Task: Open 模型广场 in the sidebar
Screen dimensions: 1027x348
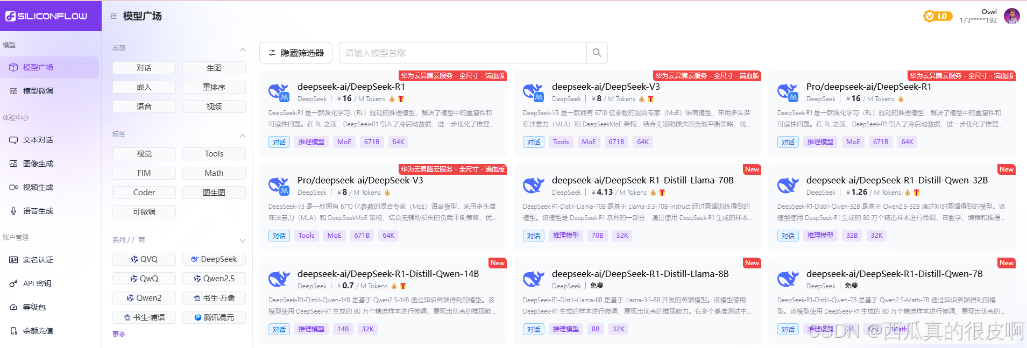Action: pyautogui.click(x=49, y=67)
